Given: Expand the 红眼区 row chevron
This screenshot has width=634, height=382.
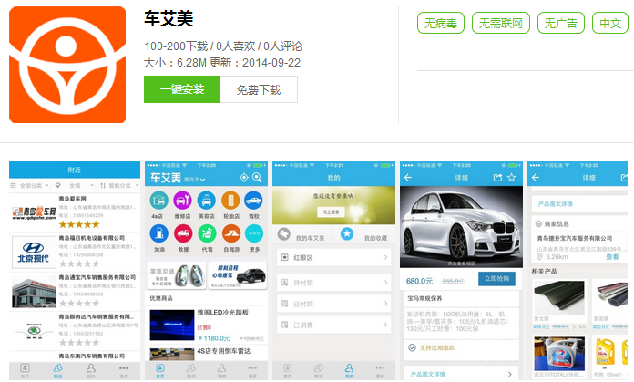Looking at the screenshot, I should tap(385, 257).
